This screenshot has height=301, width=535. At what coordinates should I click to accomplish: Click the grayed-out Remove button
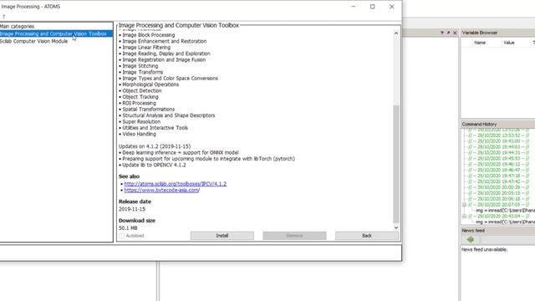(294, 236)
